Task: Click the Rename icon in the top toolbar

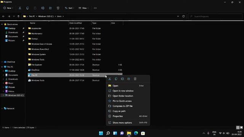Action: click(43, 8)
